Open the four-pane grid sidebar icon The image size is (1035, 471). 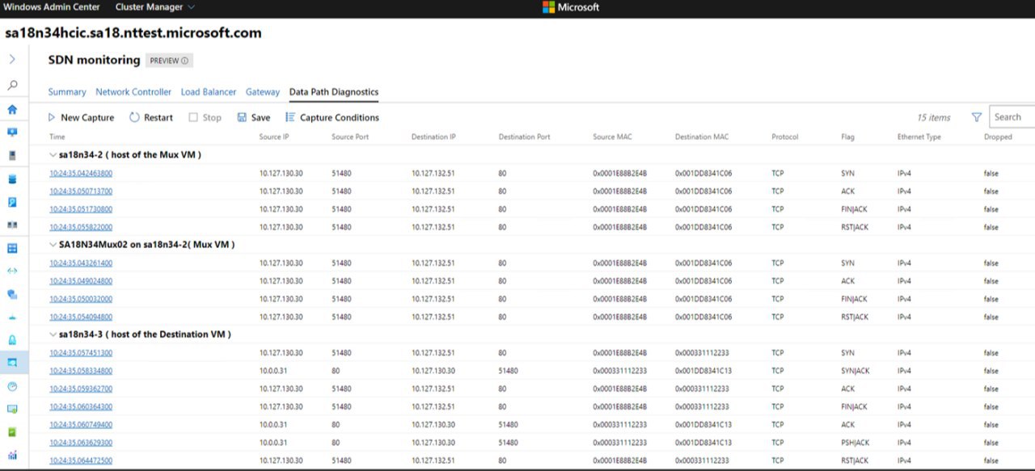(12, 248)
